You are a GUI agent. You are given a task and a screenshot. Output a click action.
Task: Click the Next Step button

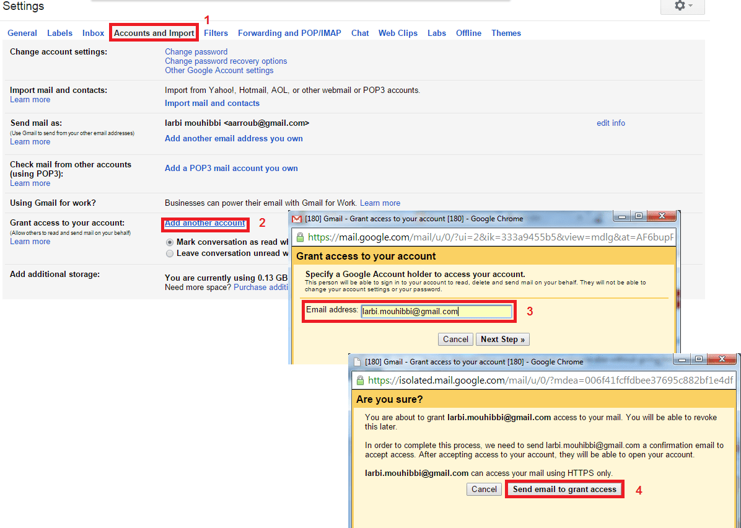click(502, 340)
